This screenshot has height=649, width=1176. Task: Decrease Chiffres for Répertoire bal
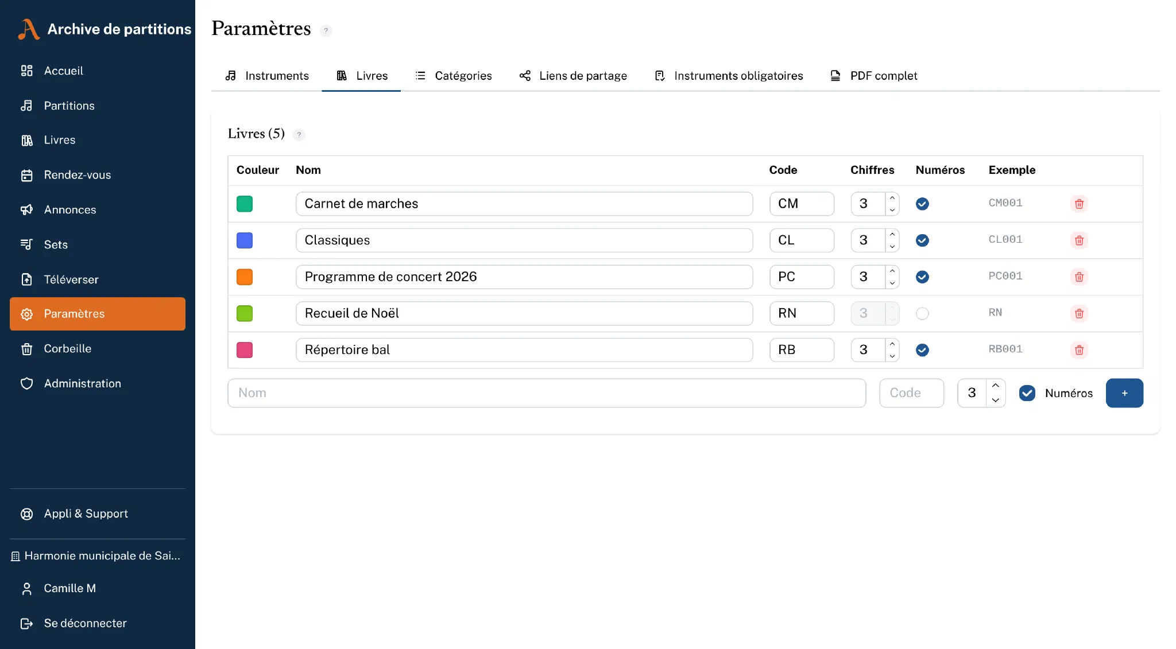pyautogui.click(x=892, y=356)
